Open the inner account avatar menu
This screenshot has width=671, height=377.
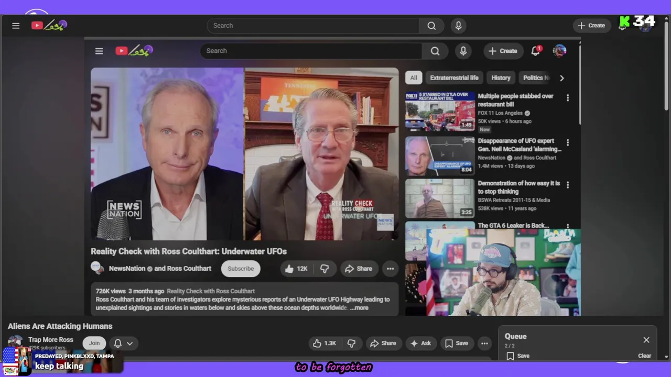(x=559, y=51)
